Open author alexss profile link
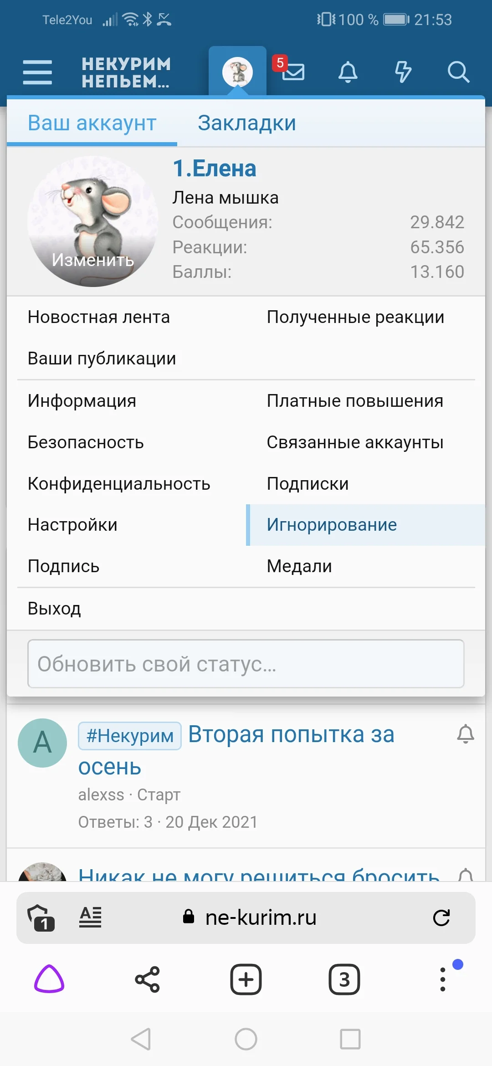Viewport: 492px width, 1066px height. 101,795
